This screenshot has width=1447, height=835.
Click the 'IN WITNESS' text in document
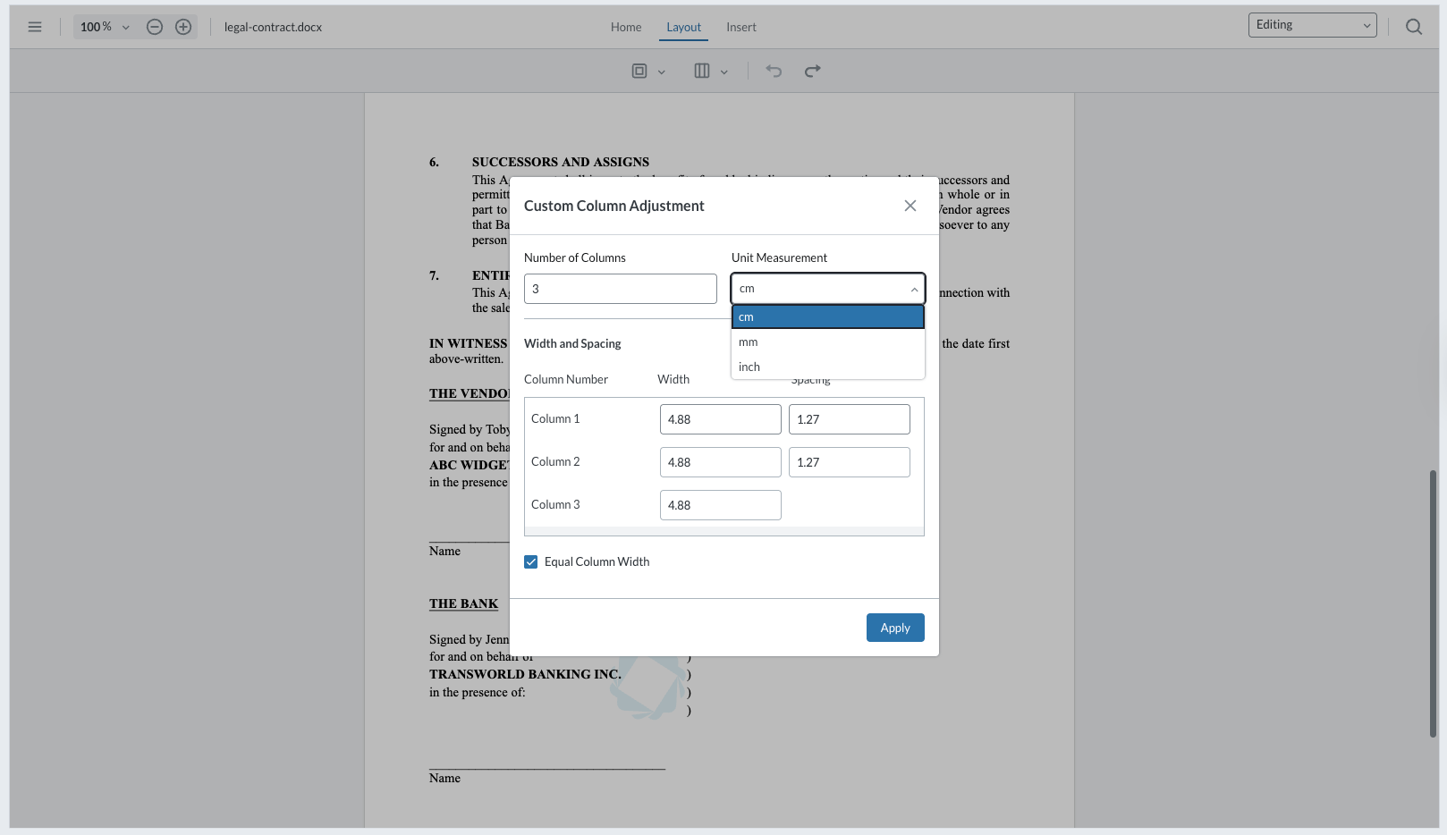[x=468, y=343]
